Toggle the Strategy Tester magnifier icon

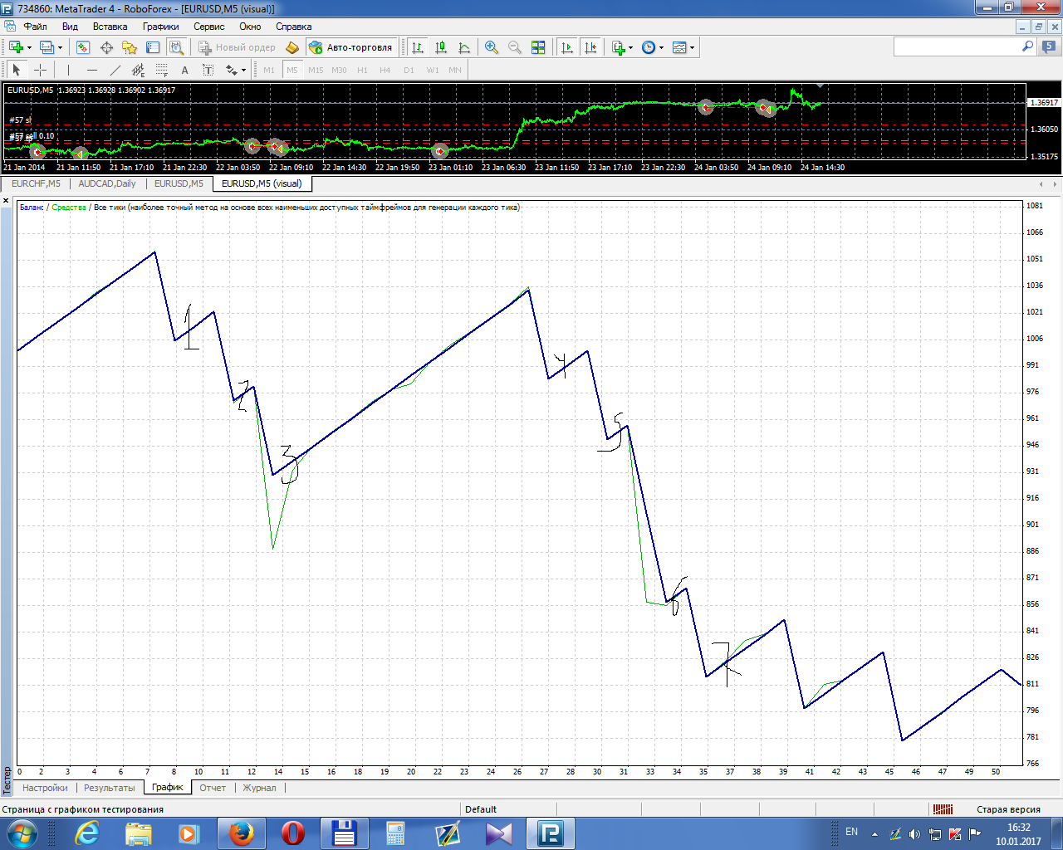176,47
